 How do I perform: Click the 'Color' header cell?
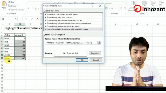click(9, 35)
